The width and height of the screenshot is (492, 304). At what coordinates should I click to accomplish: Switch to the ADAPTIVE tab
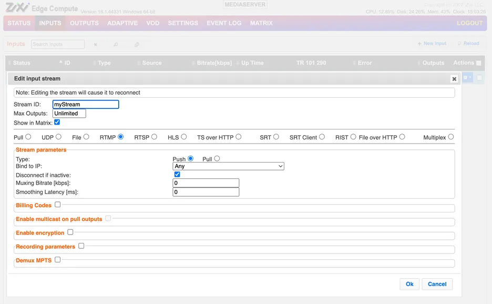click(x=122, y=23)
